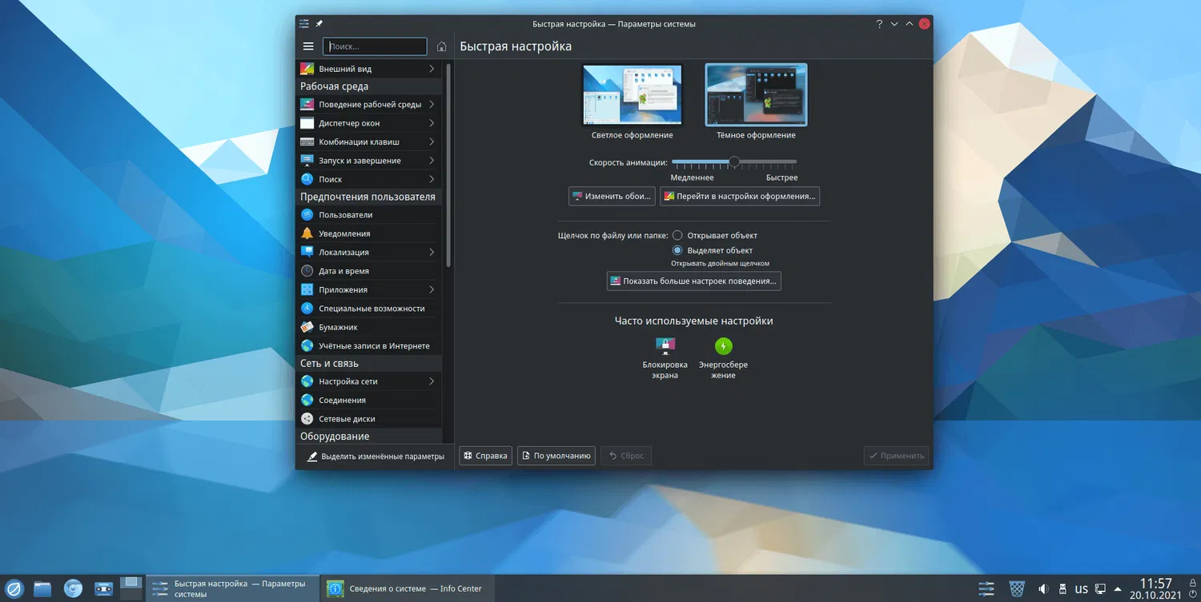Image resolution: width=1201 pixels, height=602 pixels.
Task: Select the 'Выделяет объект' radio button
Action: pos(677,250)
